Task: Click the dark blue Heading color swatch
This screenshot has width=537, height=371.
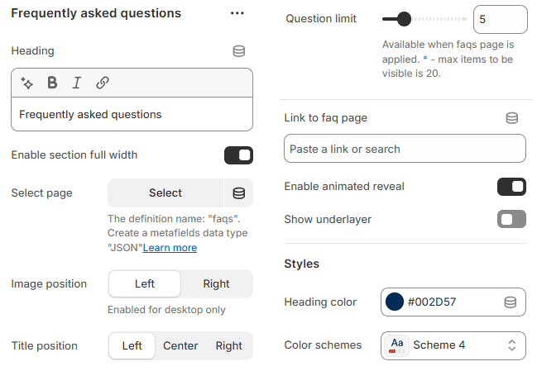Action: click(x=394, y=302)
